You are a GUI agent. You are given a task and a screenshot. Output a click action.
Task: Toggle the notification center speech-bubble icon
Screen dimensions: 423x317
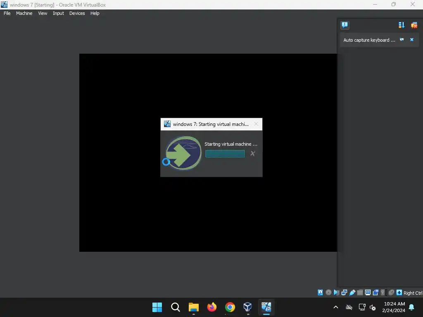tap(345, 25)
